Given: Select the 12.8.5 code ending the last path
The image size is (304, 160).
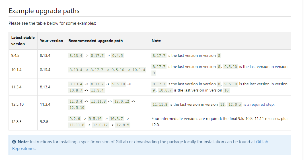Looking at the screenshot, I should (123, 125).
